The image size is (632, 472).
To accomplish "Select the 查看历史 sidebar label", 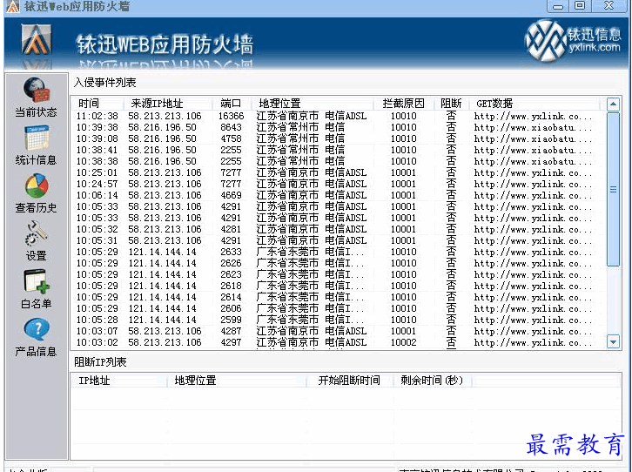I will pos(36,207).
